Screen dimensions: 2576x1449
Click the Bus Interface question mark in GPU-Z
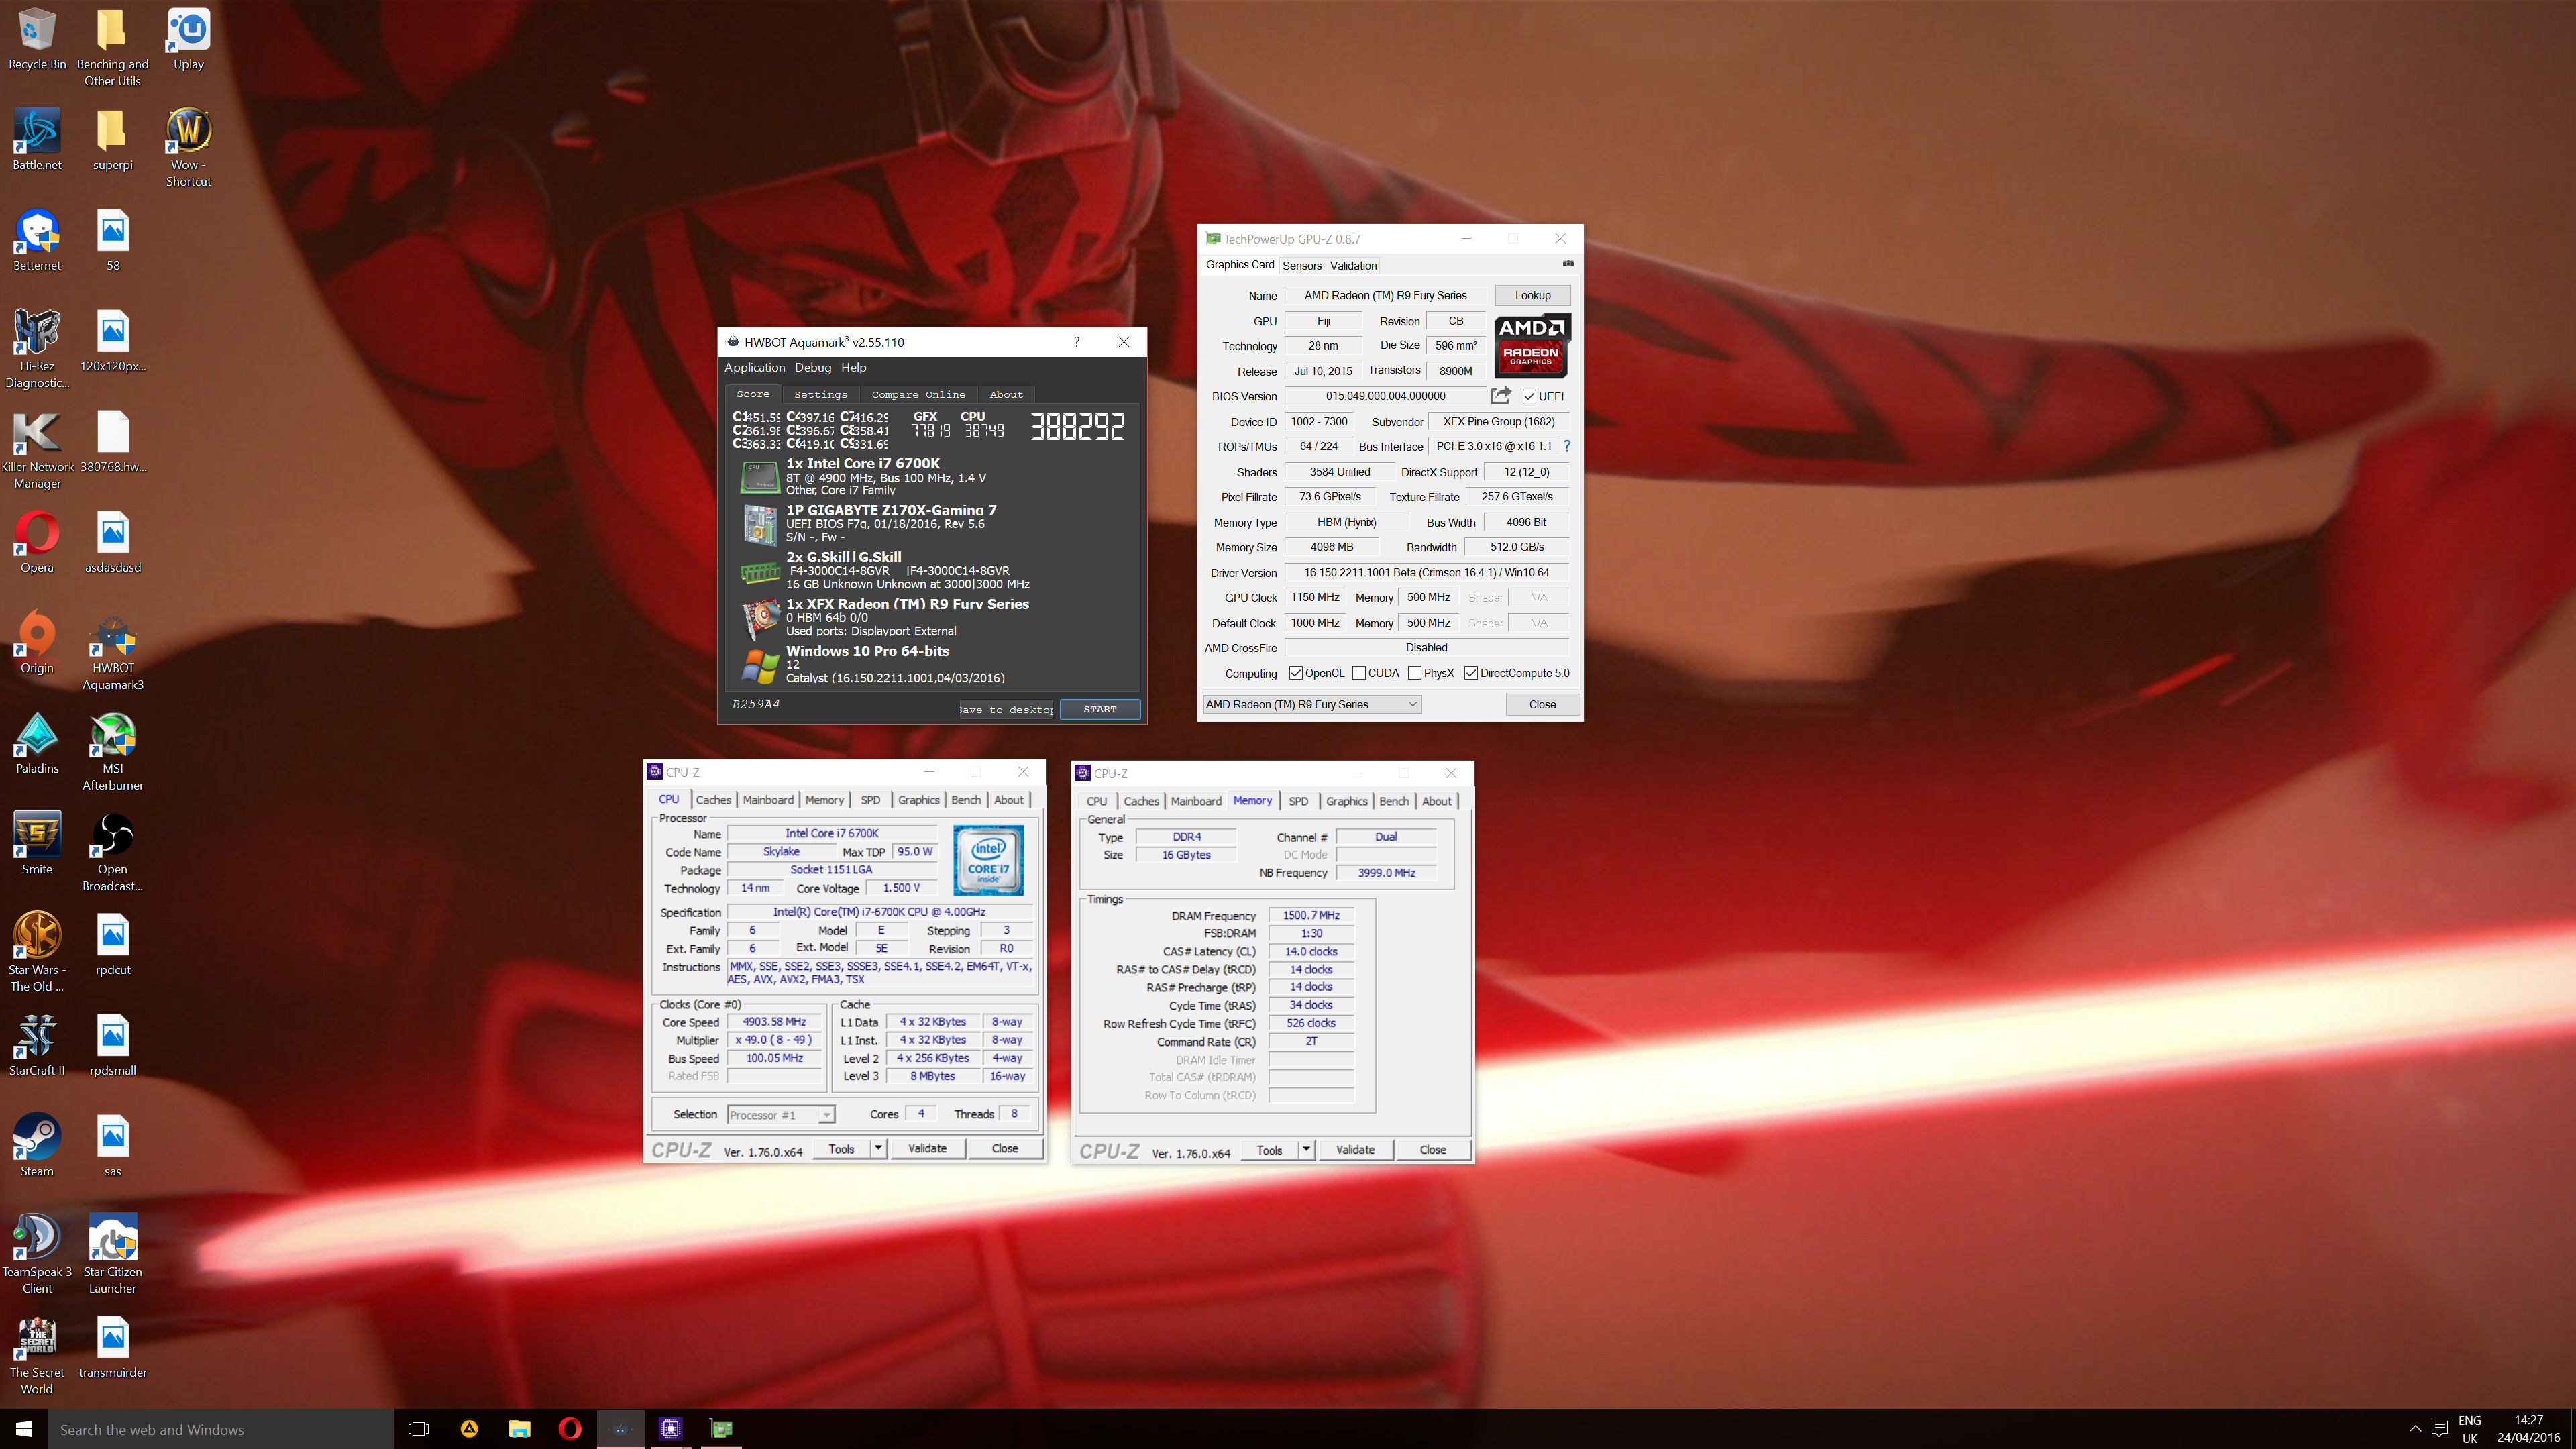[x=1567, y=447]
